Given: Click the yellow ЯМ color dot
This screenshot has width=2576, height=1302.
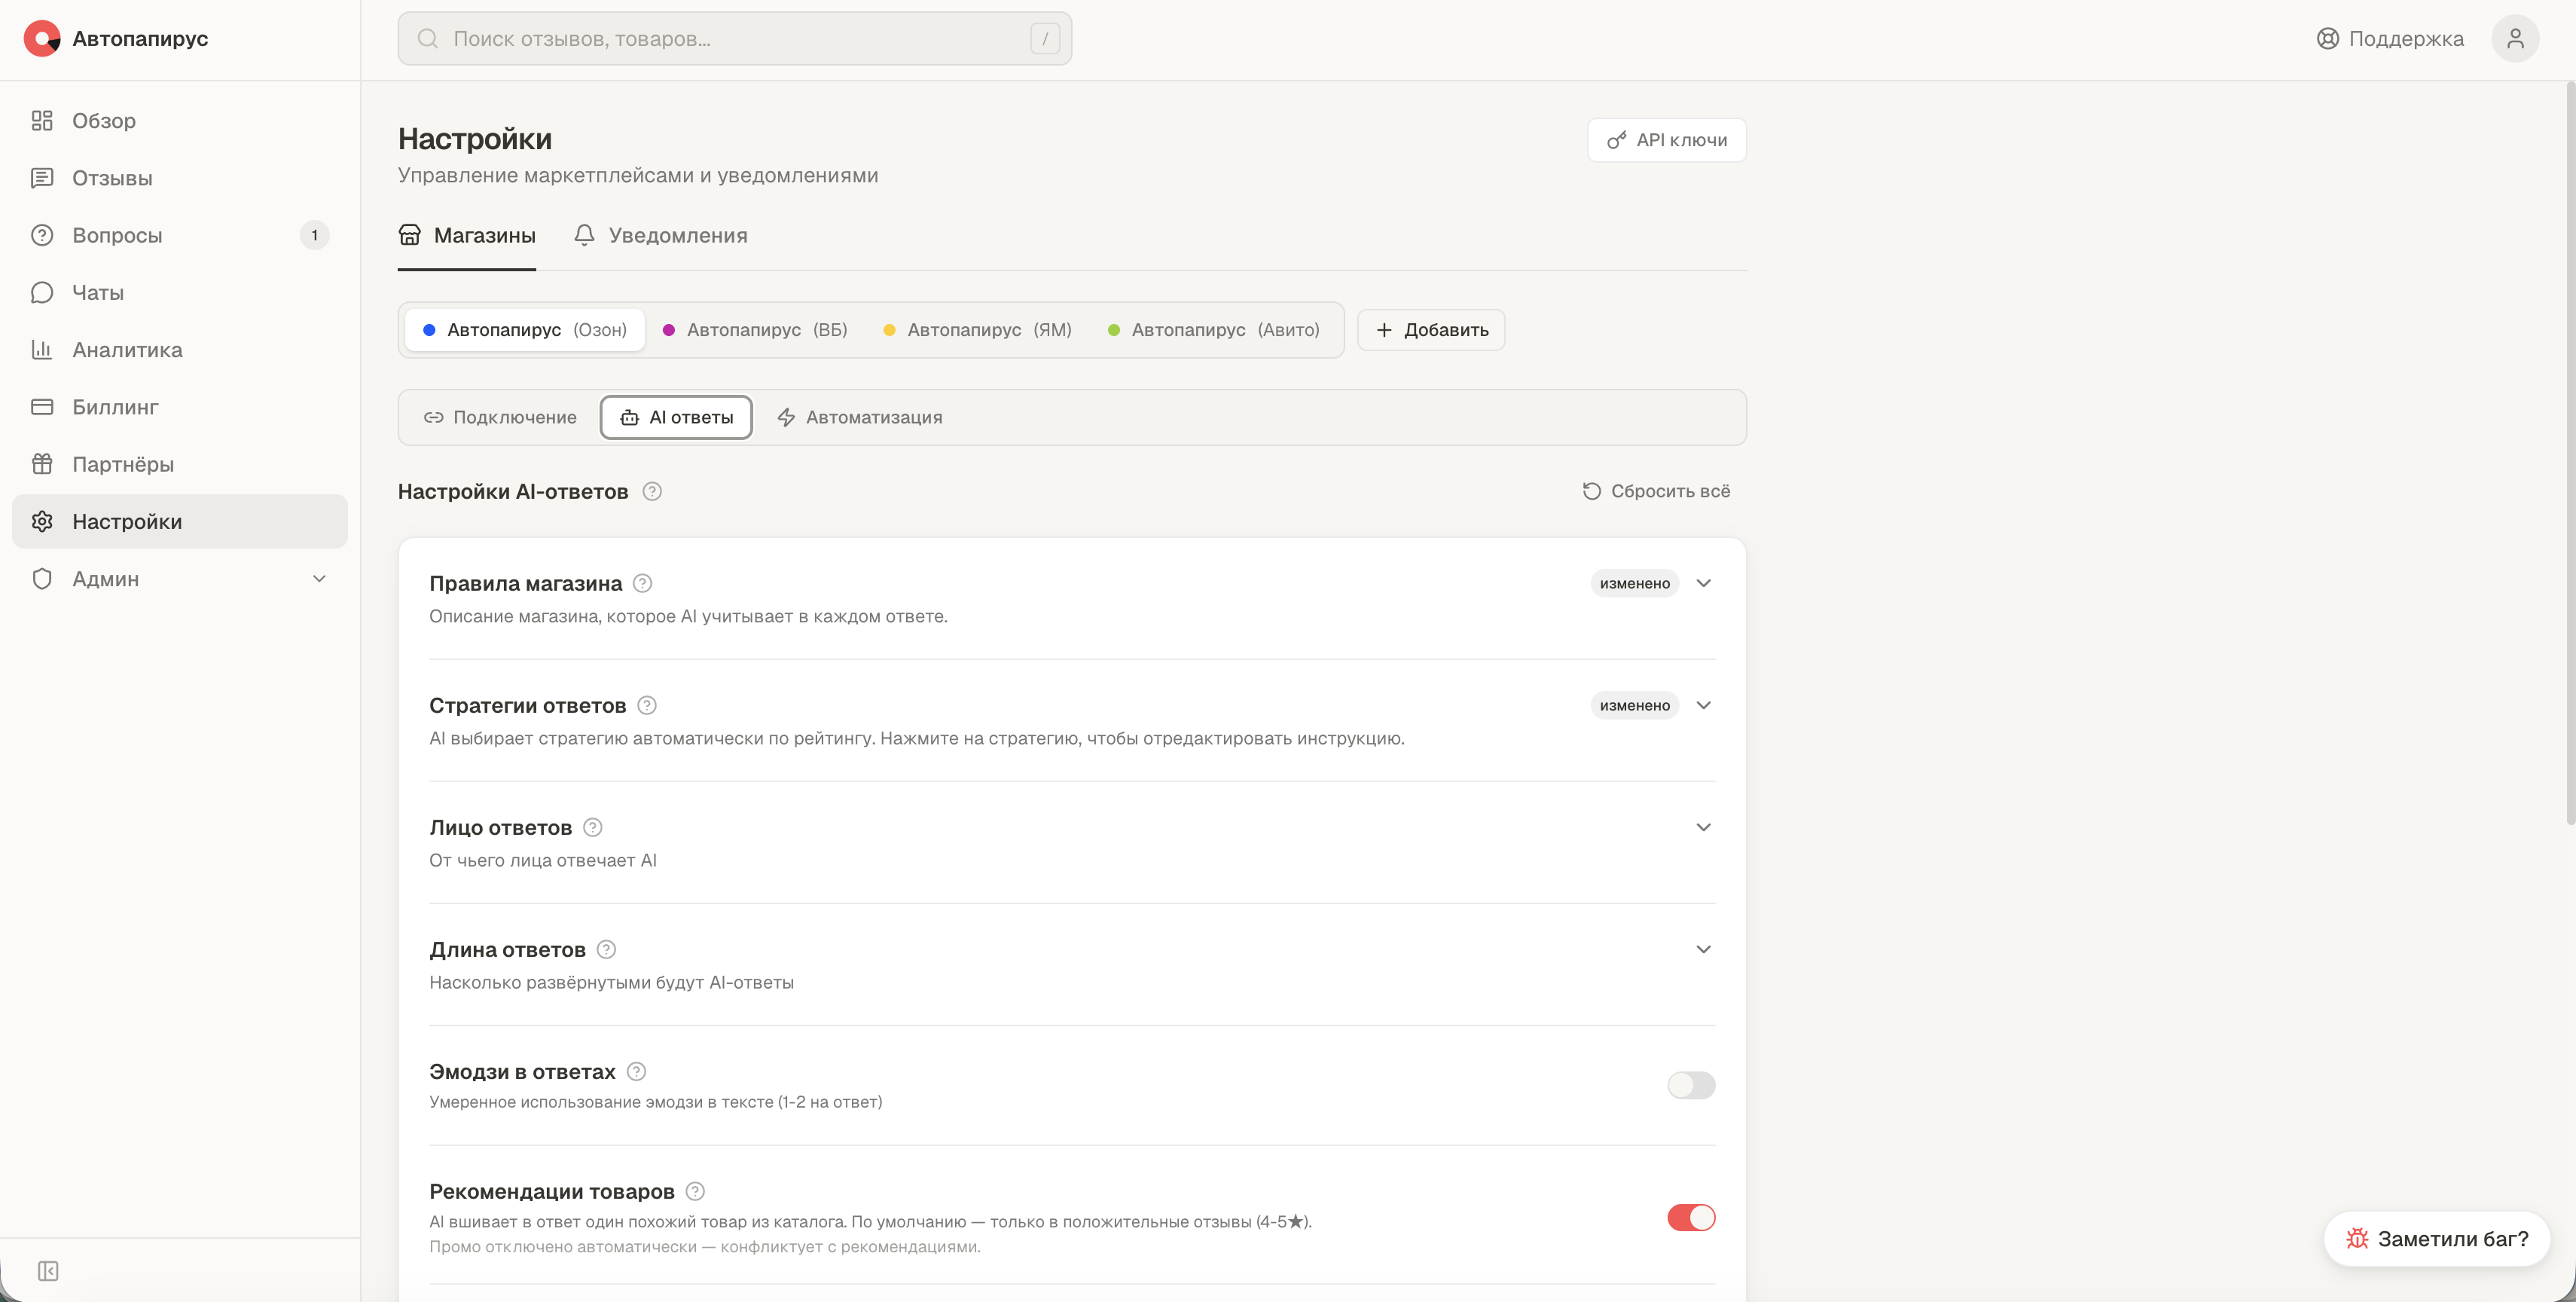Looking at the screenshot, I should [889, 330].
